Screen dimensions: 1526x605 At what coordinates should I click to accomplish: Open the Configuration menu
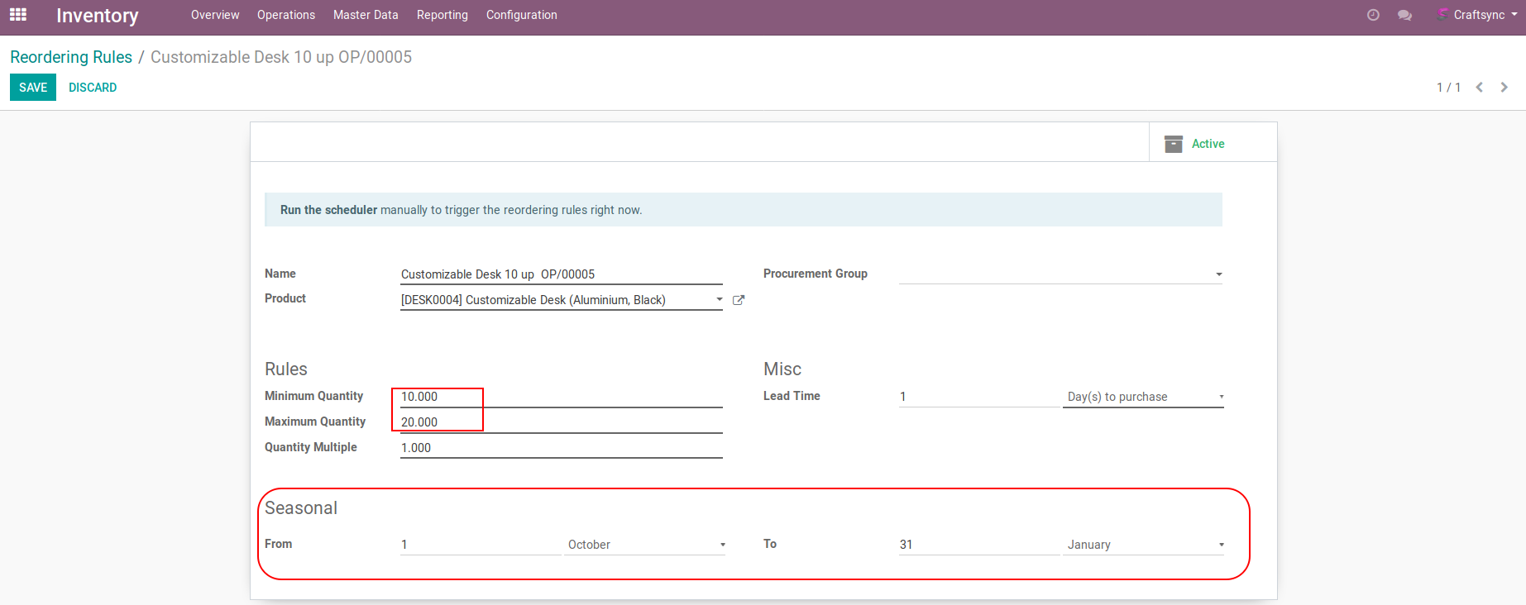(521, 15)
